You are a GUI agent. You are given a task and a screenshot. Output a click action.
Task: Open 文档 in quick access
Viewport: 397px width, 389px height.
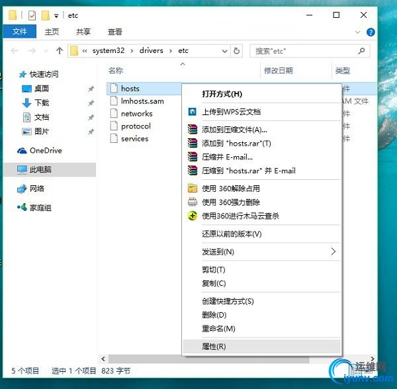click(35, 117)
